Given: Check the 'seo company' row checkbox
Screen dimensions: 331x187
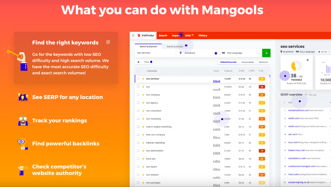Looking at the screenshot, I should point(138,95).
